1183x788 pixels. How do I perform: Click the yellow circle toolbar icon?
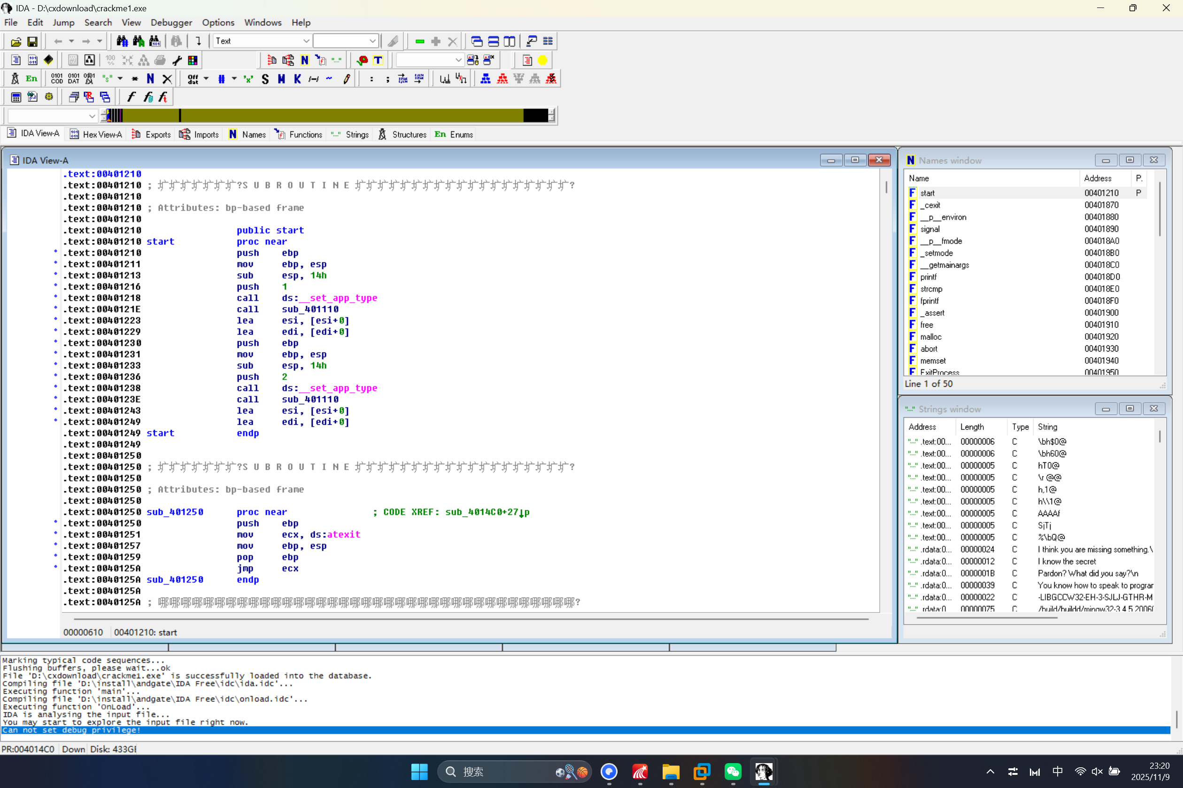[542, 60]
